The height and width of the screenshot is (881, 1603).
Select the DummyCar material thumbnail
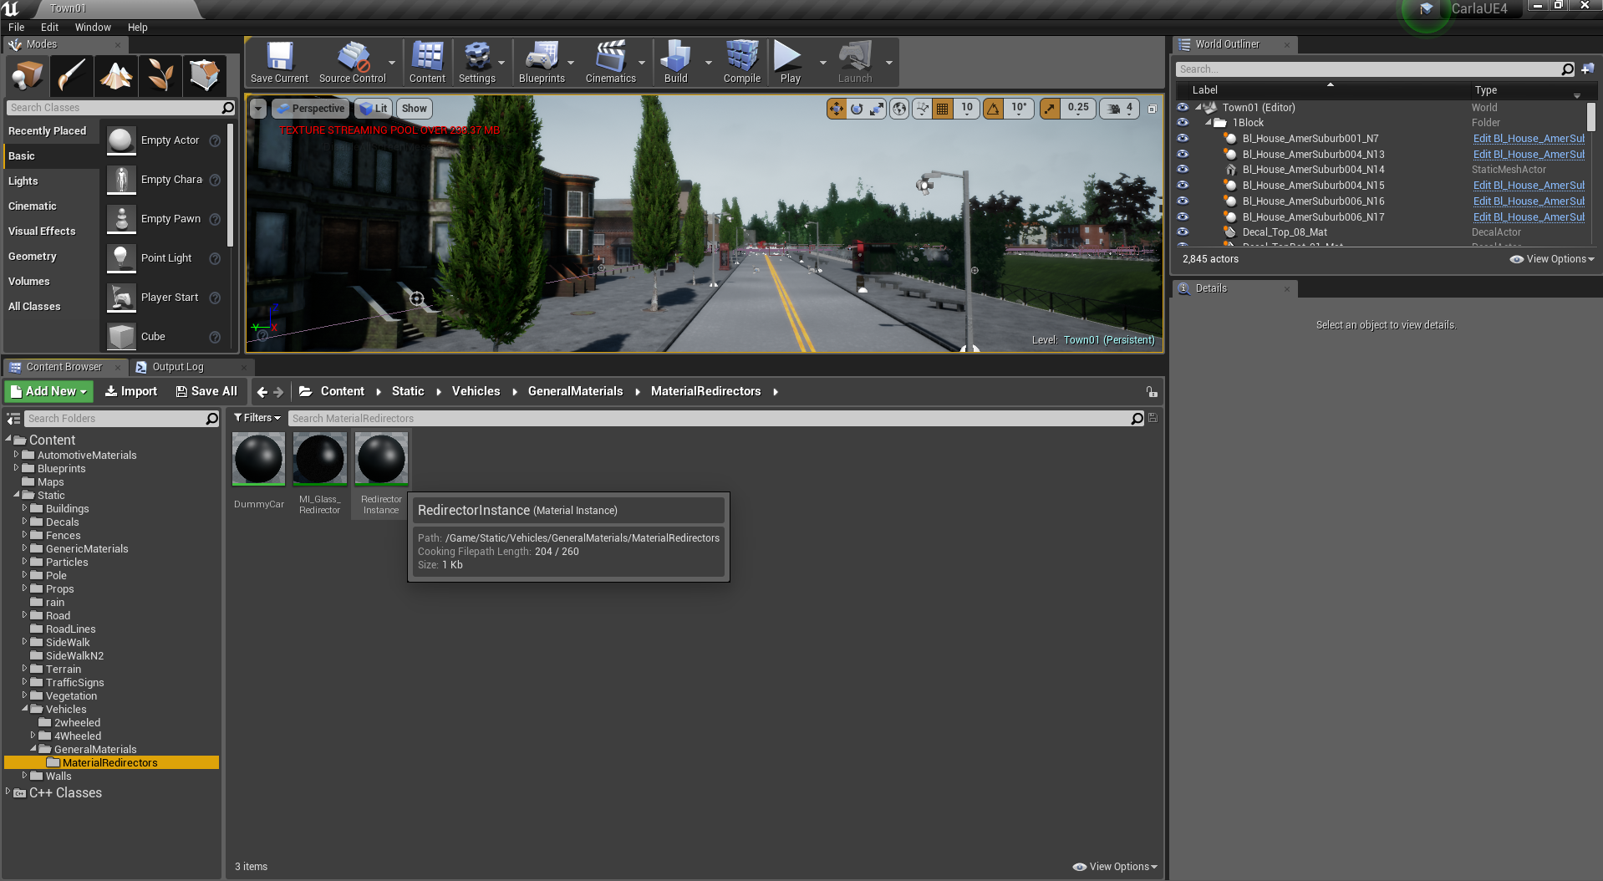click(x=258, y=459)
